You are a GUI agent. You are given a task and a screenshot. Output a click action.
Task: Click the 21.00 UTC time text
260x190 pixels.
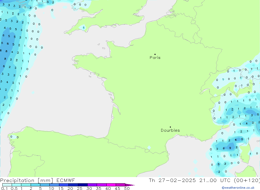215,180
